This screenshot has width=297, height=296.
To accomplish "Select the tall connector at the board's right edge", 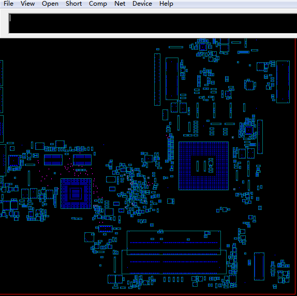I will pos(283,82).
